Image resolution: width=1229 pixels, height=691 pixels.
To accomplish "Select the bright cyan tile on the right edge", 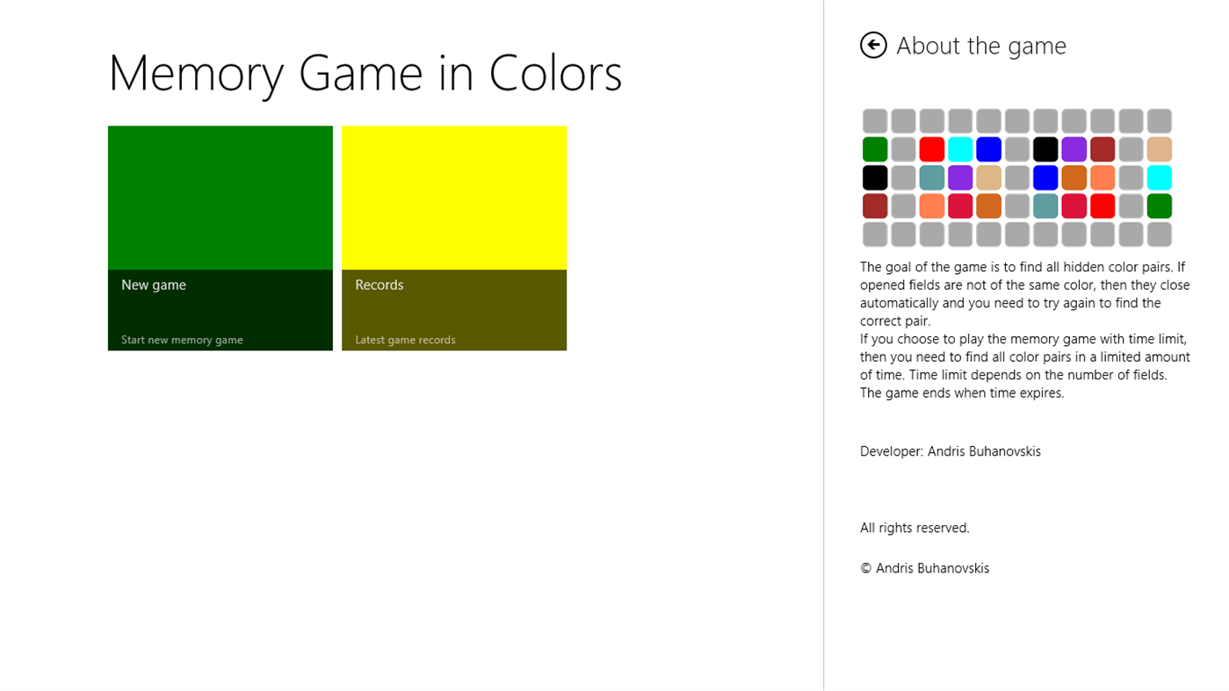I will [1159, 176].
